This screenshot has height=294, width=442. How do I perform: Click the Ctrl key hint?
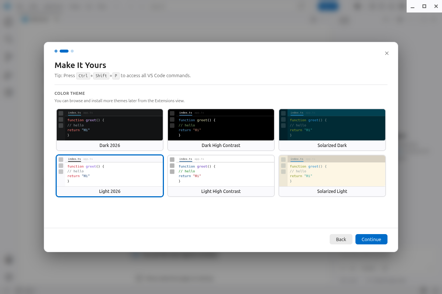point(83,76)
